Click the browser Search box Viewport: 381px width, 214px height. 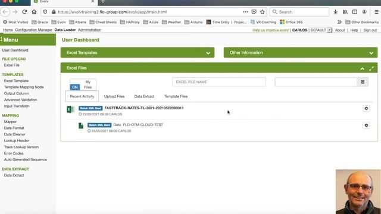pyautogui.click(x=299, y=12)
